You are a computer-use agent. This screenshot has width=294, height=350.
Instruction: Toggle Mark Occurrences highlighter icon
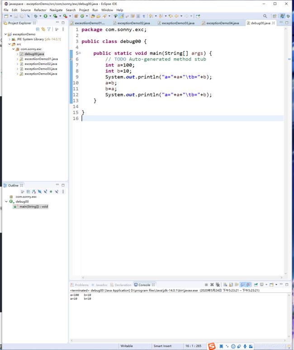(121, 16)
